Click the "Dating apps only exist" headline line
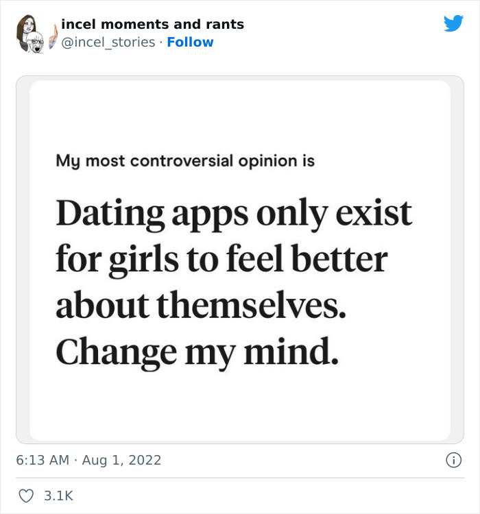This screenshot has width=480, height=514. (x=234, y=215)
